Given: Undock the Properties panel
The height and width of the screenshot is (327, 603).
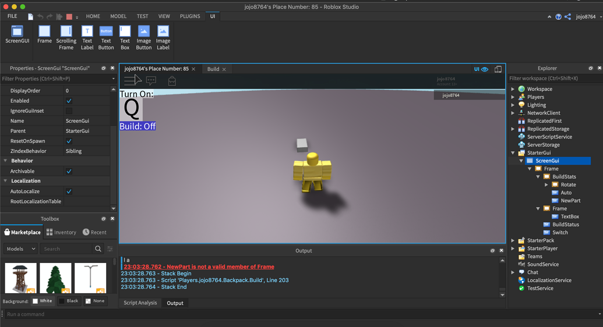Looking at the screenshot, I should pyautogui.click(x=104, y=68).
